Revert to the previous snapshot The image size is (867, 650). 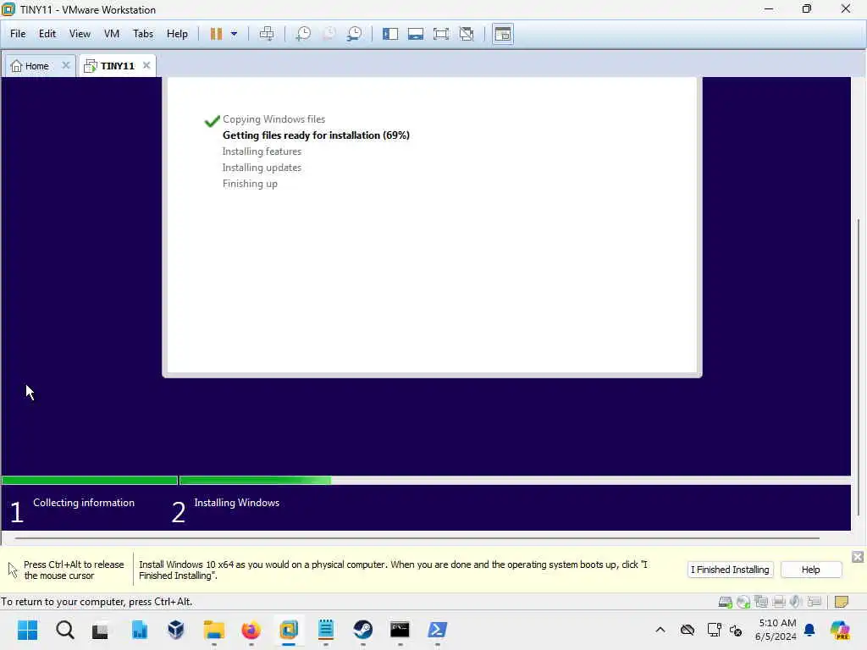[x=329, y=34]
